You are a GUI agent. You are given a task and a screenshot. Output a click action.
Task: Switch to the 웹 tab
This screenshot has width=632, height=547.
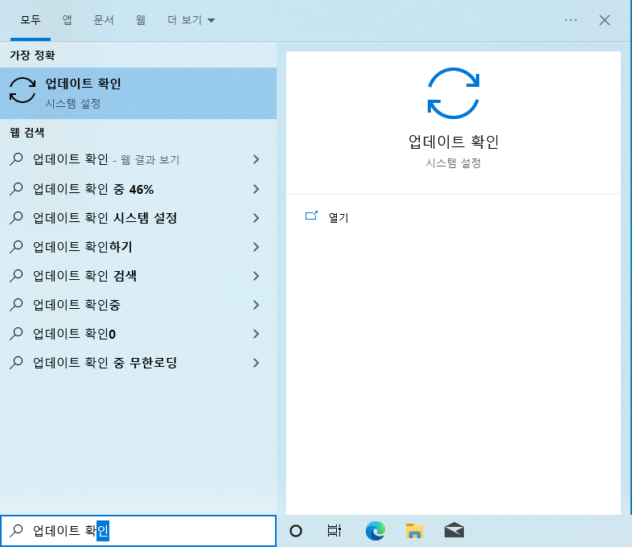pyautogui.click(x=140, y=20)
